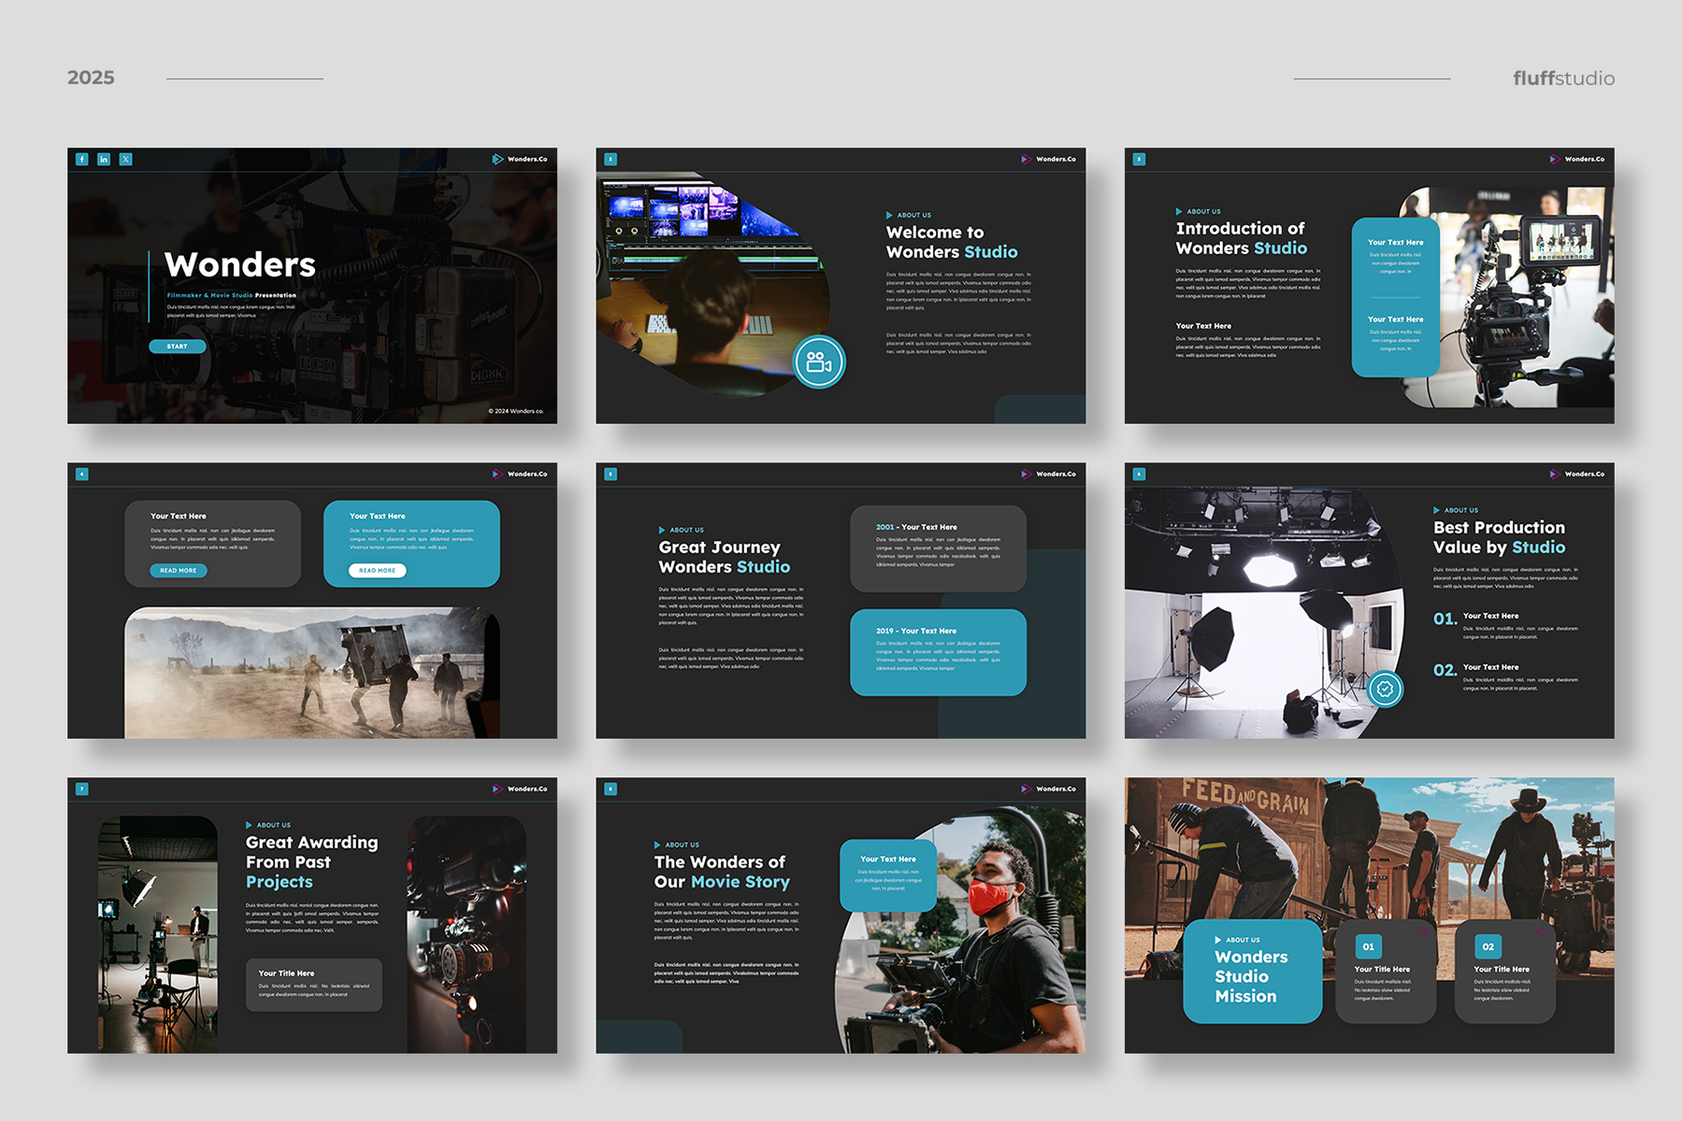This screenshot has height=1121, width=1682.
Task: Open the Great Awarding From Past Projects slide
Action: (312, 915)
